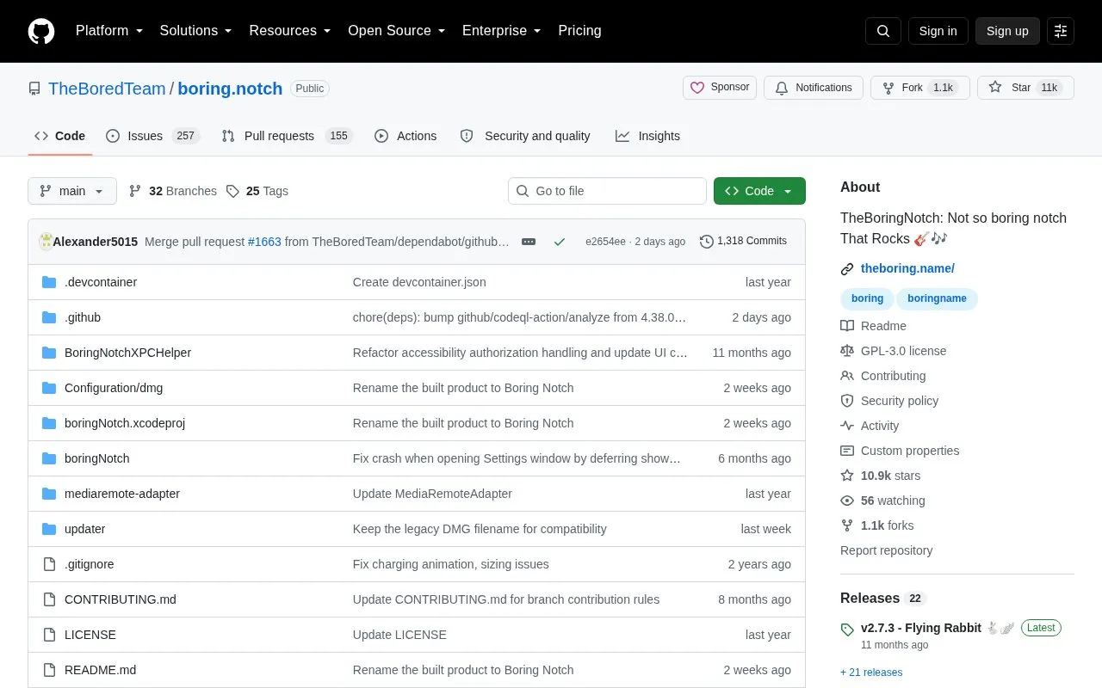Image resolution: width=1102 pixels, height=688 pixels.
Task: Select the boringname topic tag
Action: click(937, 298)
